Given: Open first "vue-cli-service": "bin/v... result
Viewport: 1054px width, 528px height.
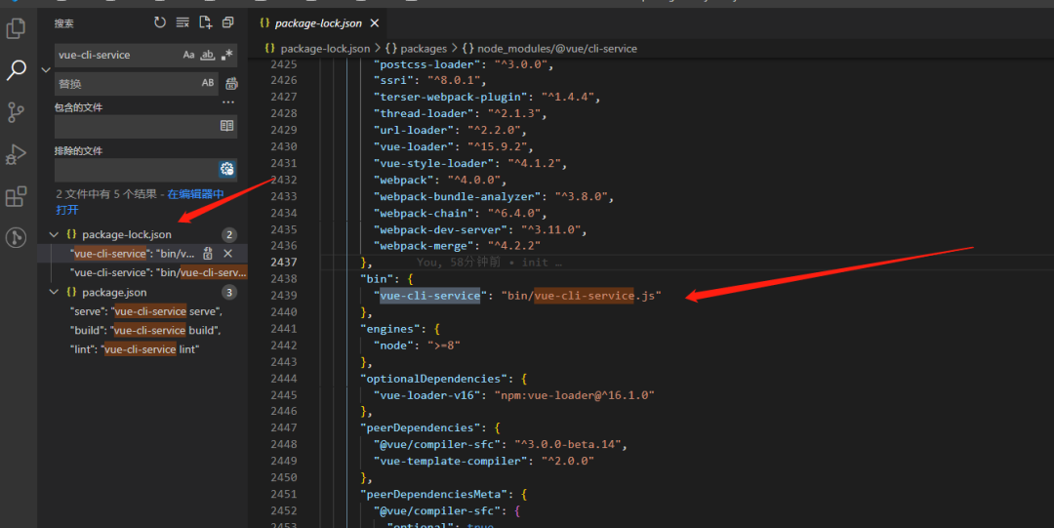Looking at the screenshot, I should click(142, 254).
